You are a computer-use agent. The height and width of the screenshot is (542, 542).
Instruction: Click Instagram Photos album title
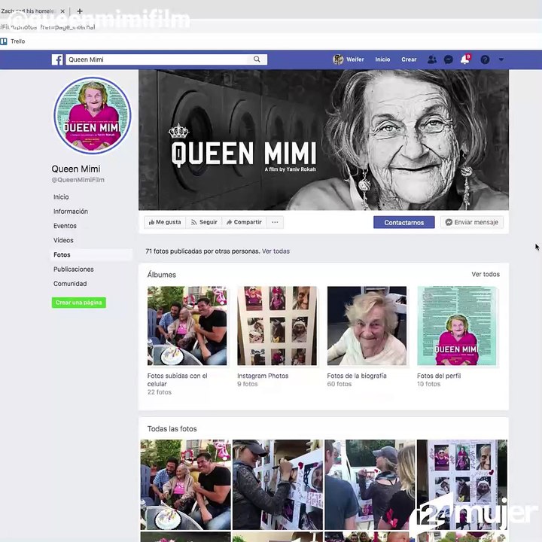[263, 376]
